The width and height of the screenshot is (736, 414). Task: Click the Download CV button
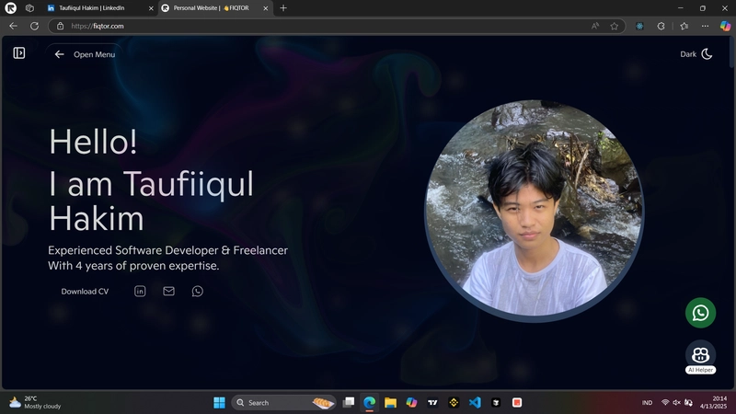tap(85, 292)
